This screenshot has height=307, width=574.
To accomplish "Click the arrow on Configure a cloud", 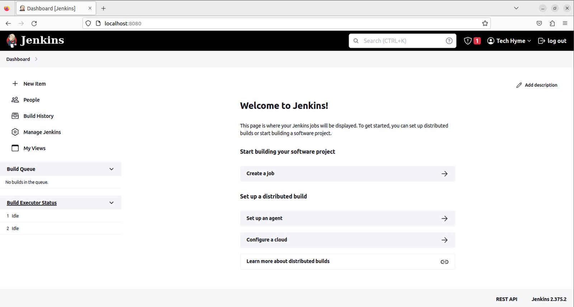I will click(444, 240).
